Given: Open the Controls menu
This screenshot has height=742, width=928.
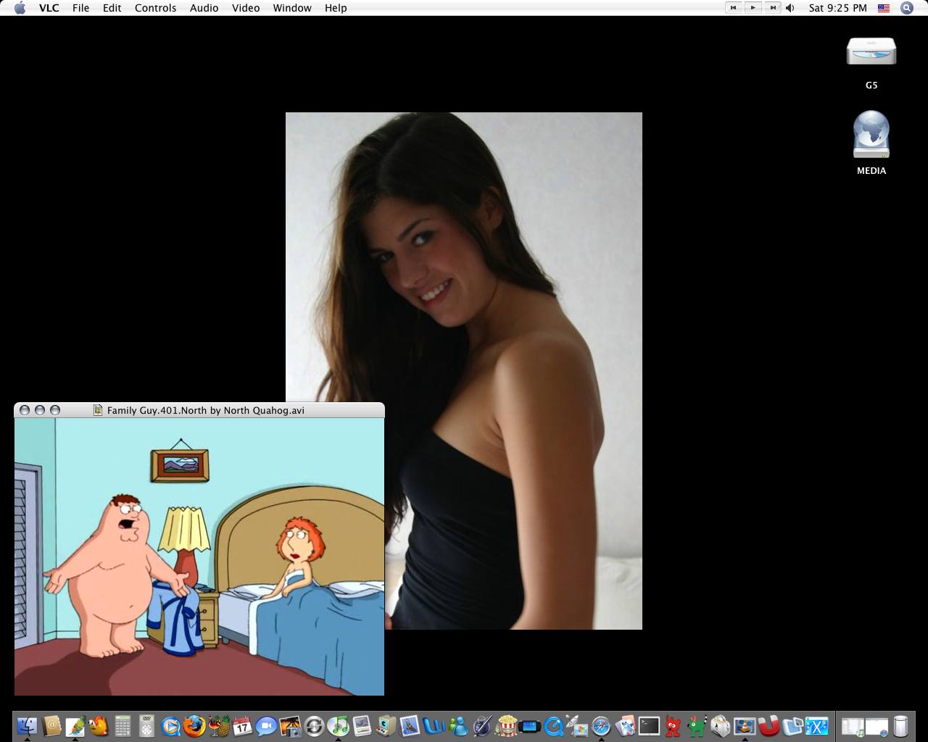Looking at the screenshot, I should [156, 8].
